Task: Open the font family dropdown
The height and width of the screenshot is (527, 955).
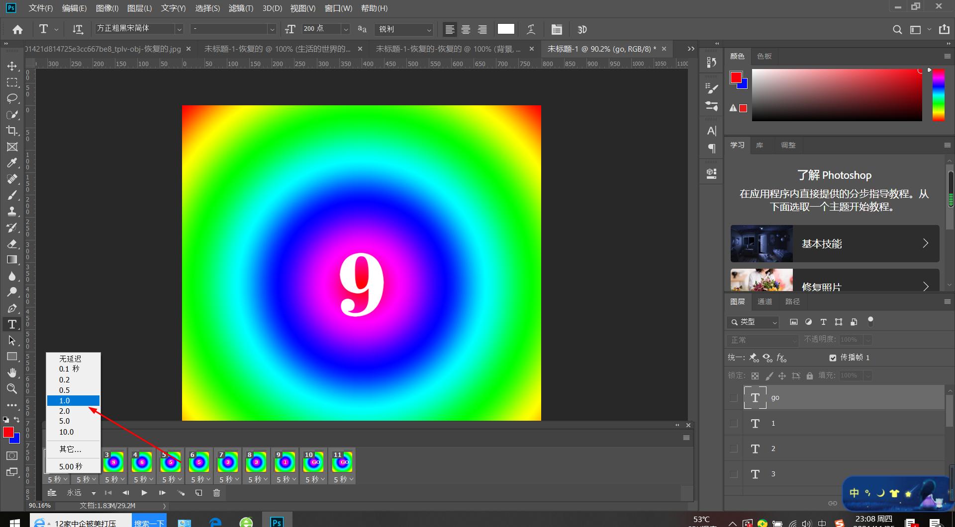Action: [179, 29]
